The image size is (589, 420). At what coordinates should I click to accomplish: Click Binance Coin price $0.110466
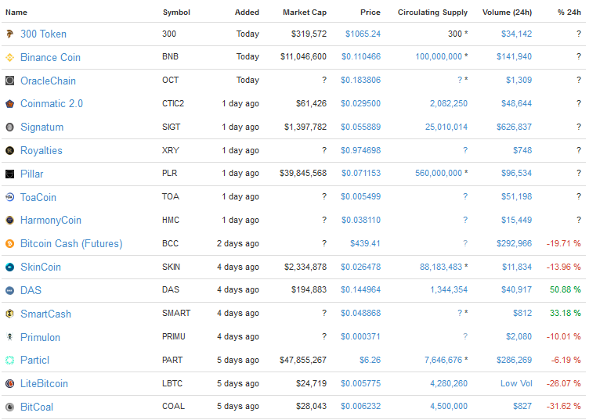tap(361, 56)
